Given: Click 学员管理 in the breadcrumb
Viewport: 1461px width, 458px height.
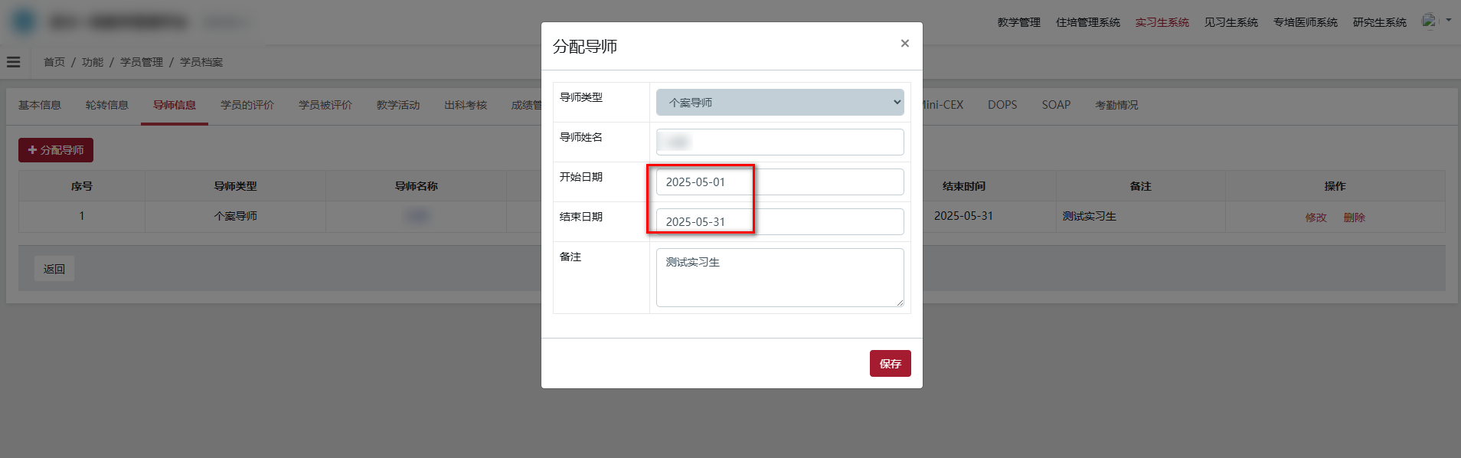Looking at the screenshot, I should pos(142,62).
